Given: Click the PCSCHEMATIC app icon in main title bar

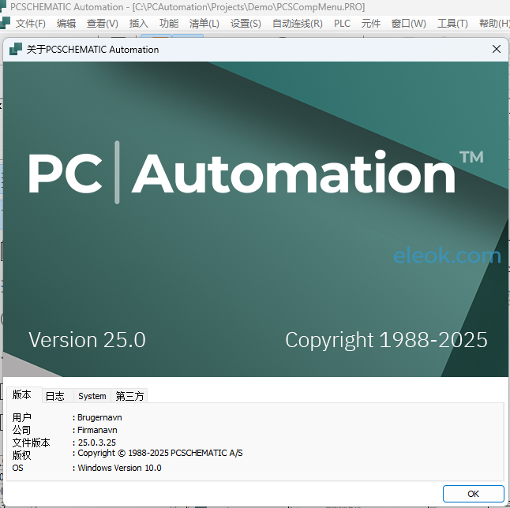Looking at the screenshot, I should tap(6, 6).
